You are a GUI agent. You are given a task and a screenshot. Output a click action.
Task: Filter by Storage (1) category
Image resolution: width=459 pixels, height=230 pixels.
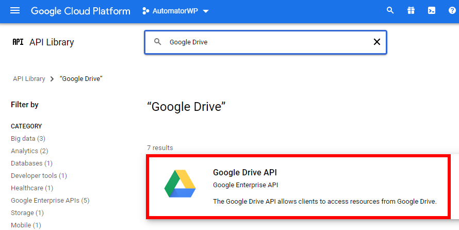tap(27, 213)
